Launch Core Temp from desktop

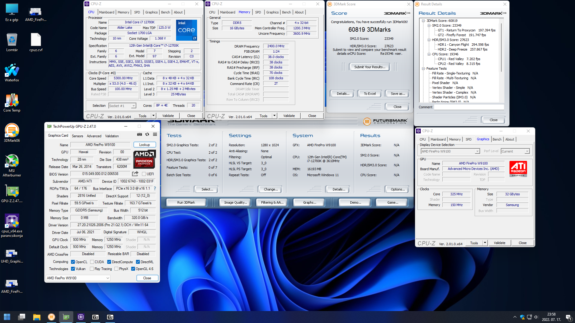[12, 103]
